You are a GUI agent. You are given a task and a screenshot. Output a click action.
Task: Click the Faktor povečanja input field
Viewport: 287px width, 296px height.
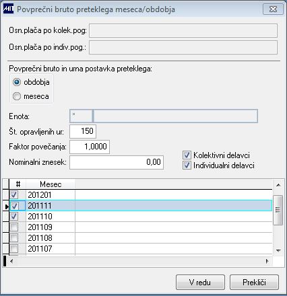tap(90, 147)
